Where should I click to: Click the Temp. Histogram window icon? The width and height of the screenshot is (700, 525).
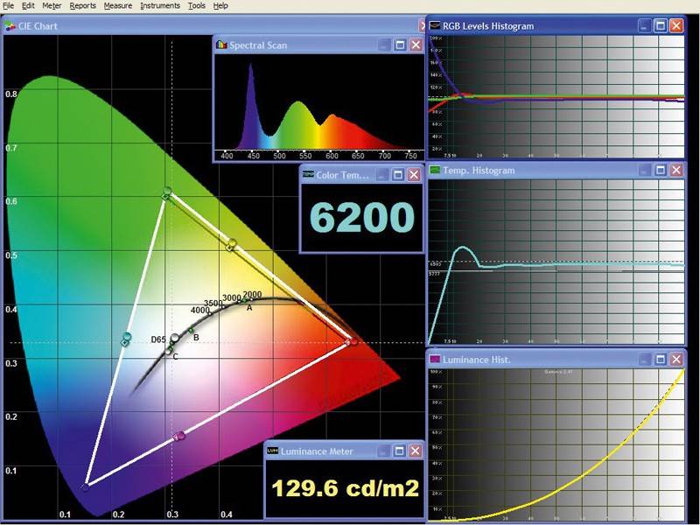434,170
